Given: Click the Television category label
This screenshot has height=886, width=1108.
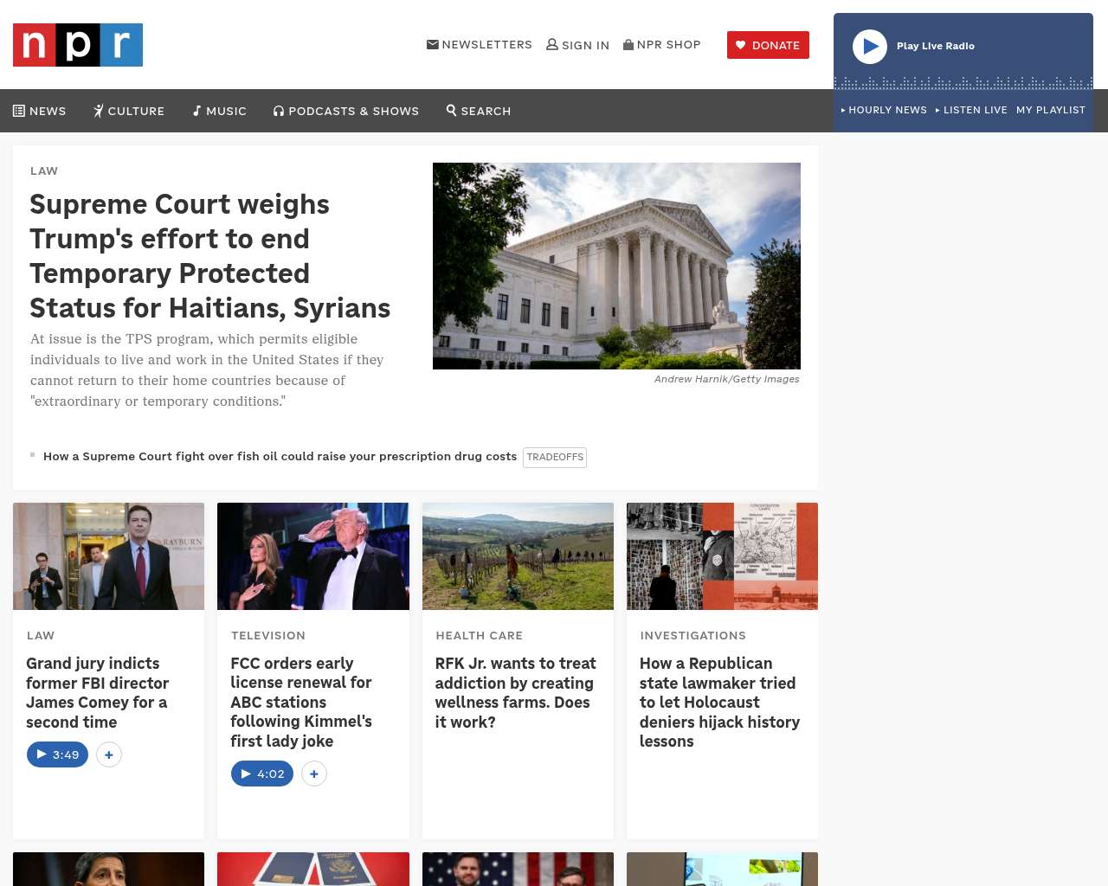Looking at the screenshot, I should pos(268,635).
